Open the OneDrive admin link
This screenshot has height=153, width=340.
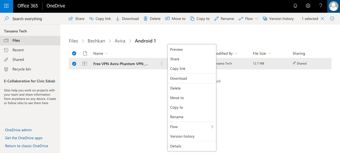pyautogui.click(x=18, y=130)
